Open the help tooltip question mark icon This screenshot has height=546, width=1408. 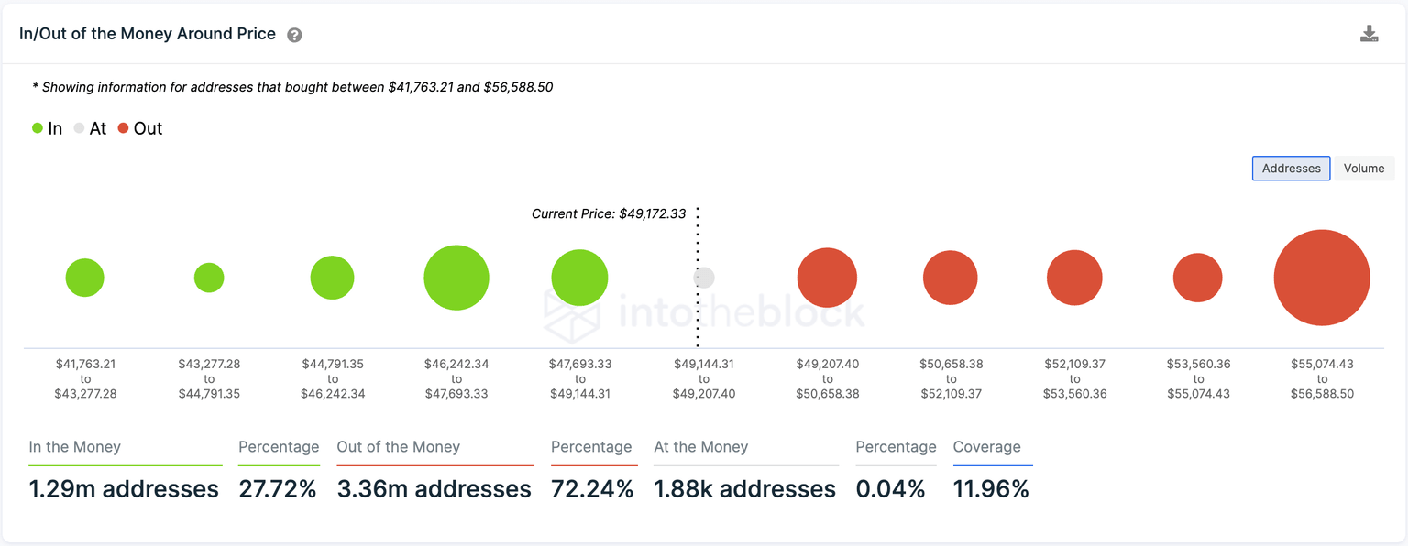(294, 33)
